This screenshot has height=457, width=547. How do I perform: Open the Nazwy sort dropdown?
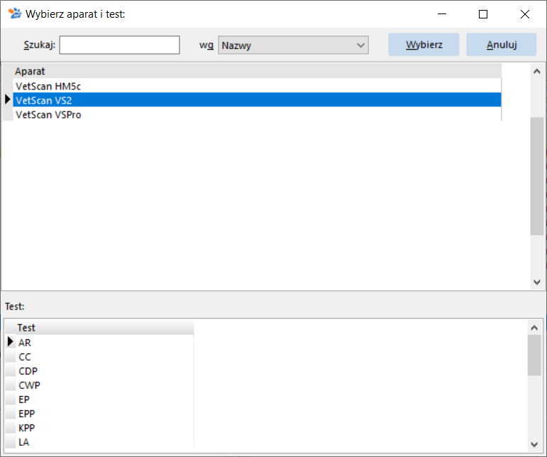(x=293, y=45)
